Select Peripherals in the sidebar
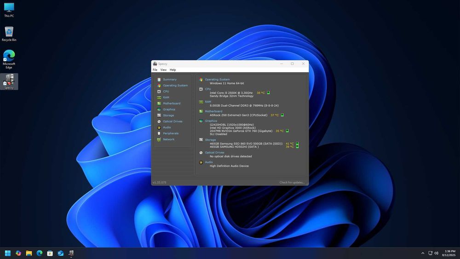The image size is (460, 259). (171, 133)
